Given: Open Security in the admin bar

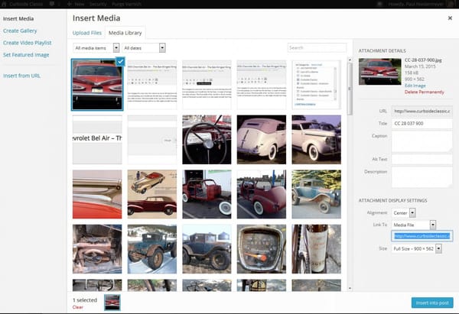Looking at the screenshot, I should 98,4.
